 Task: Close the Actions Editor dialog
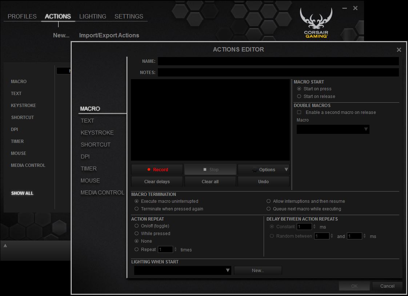399,50
